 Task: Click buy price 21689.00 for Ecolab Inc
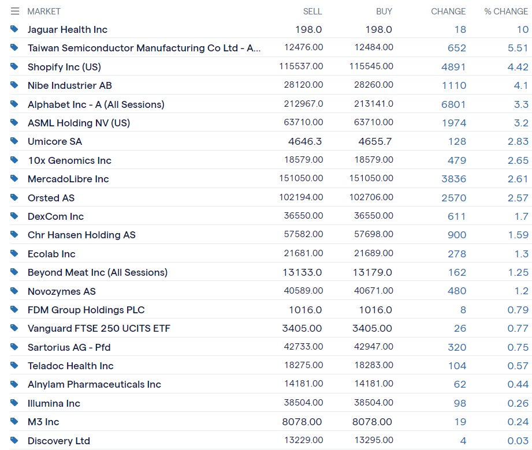click(x=374, y=253)
